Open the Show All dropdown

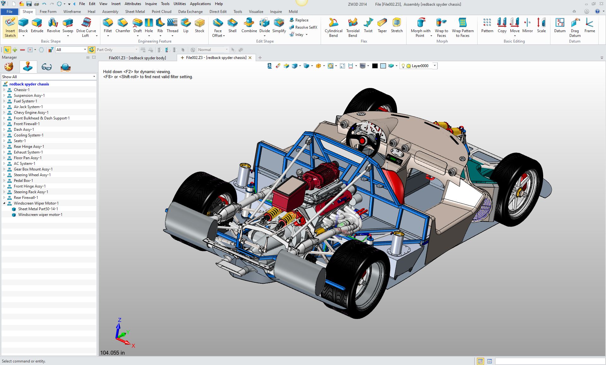[x=94, y=77]
